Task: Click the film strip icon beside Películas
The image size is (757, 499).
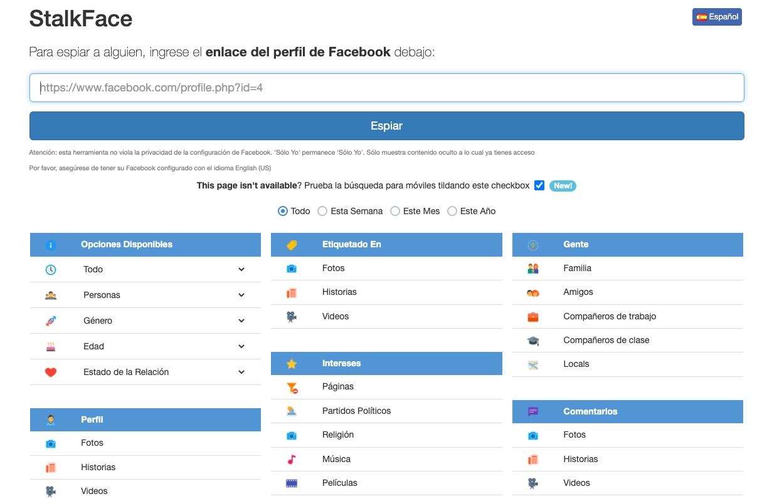Action: pos(292,483)
